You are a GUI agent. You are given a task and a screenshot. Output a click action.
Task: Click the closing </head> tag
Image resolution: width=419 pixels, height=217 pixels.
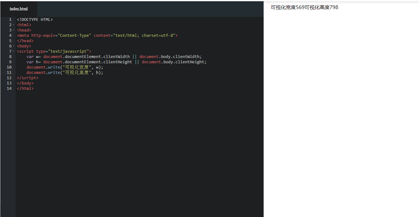[x=25, y=41]
